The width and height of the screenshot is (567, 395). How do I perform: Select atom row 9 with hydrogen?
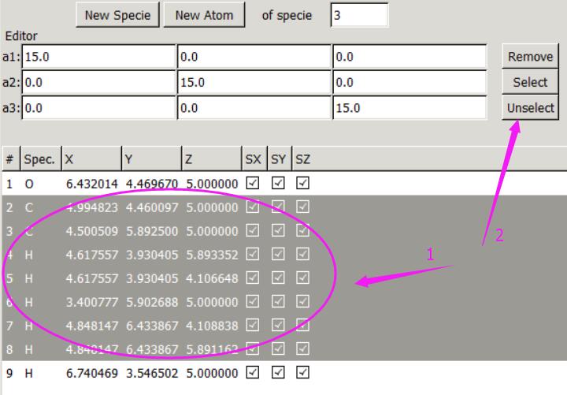click(x=118, y=372)
